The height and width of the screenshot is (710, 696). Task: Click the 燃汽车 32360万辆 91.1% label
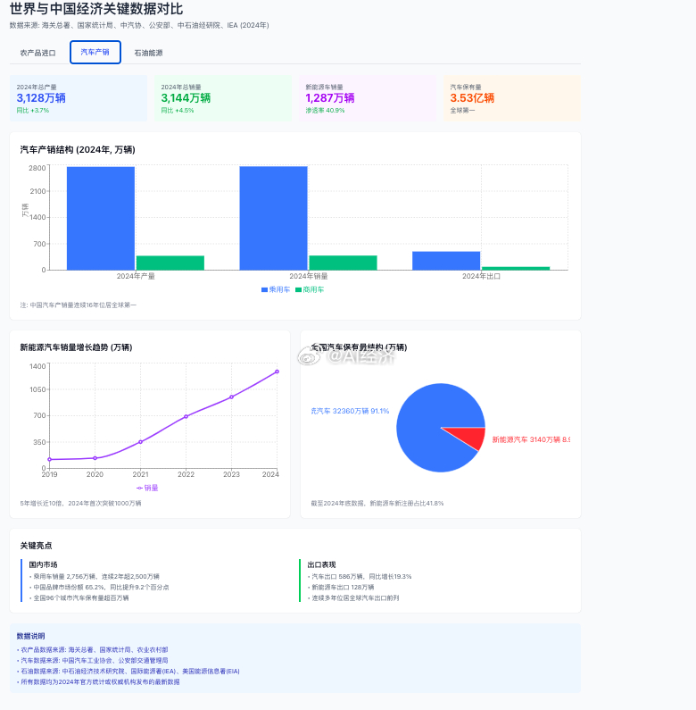coord(350,411)
